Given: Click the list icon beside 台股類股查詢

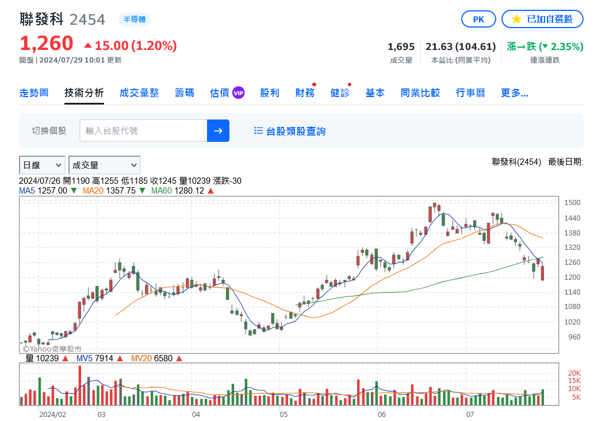Looking at the screenshot, I should click(259, 131).
